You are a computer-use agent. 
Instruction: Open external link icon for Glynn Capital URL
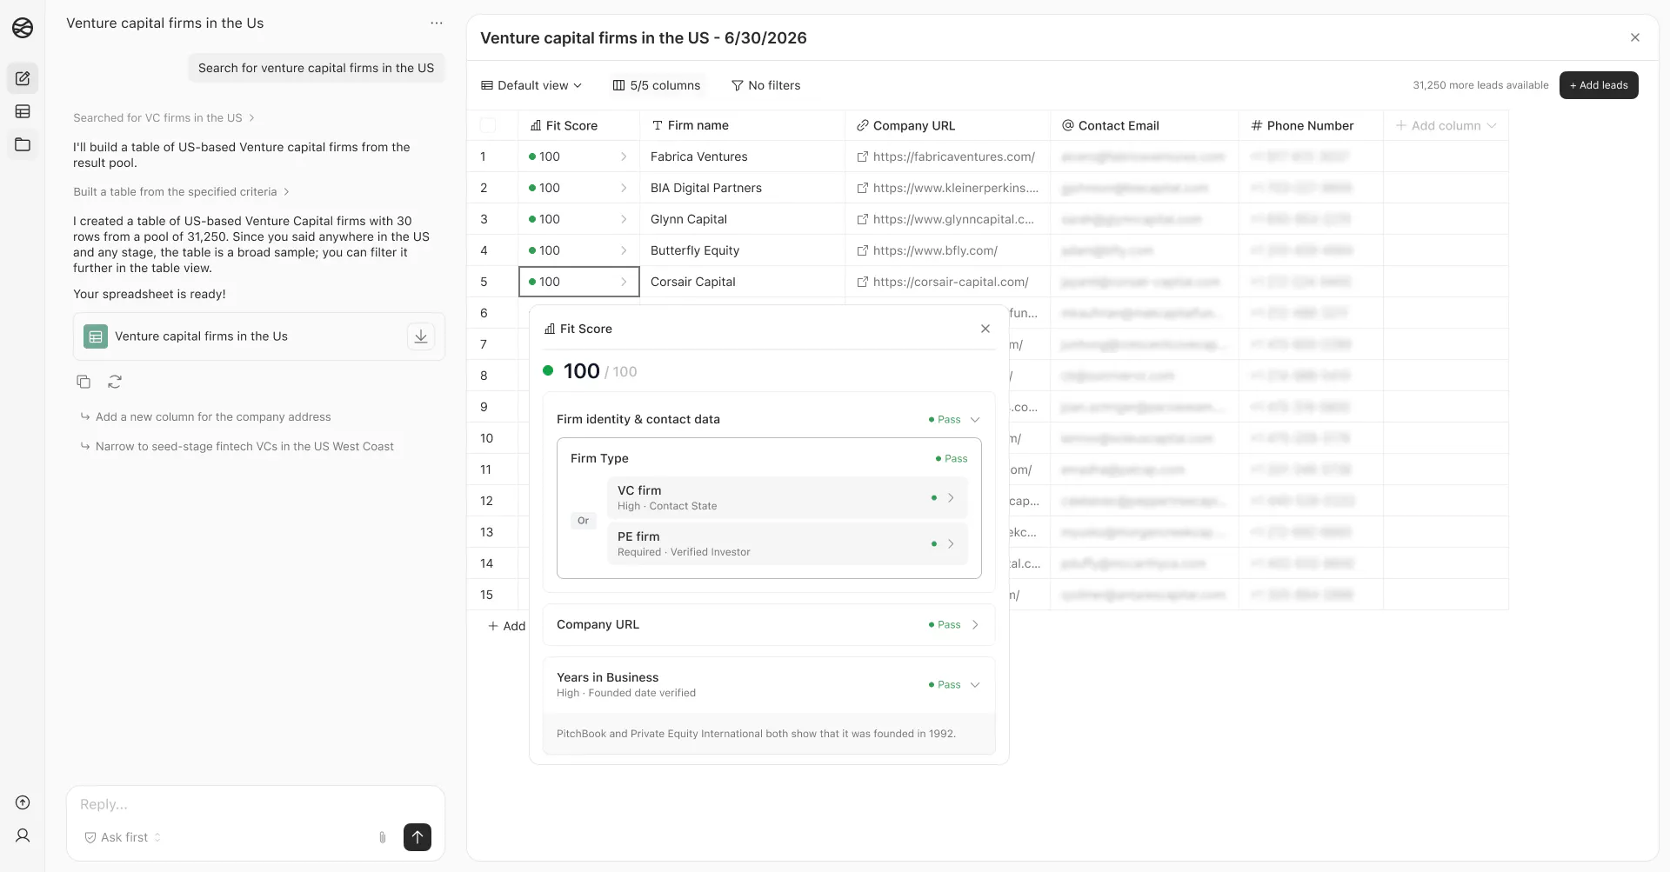click(x=863, y=219)
